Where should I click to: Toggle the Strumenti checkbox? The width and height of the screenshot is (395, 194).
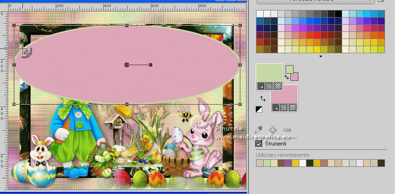pos(259,144)
